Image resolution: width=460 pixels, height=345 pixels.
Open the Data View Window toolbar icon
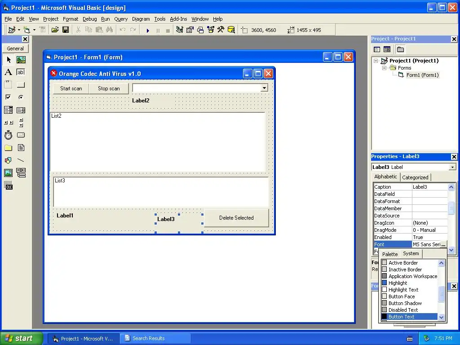click(x=231, y=30)
